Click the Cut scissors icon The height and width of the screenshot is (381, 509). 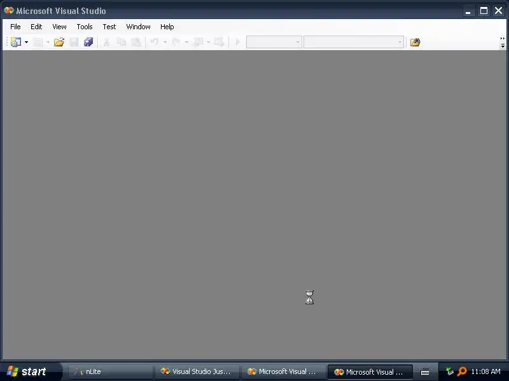(106, 42)
